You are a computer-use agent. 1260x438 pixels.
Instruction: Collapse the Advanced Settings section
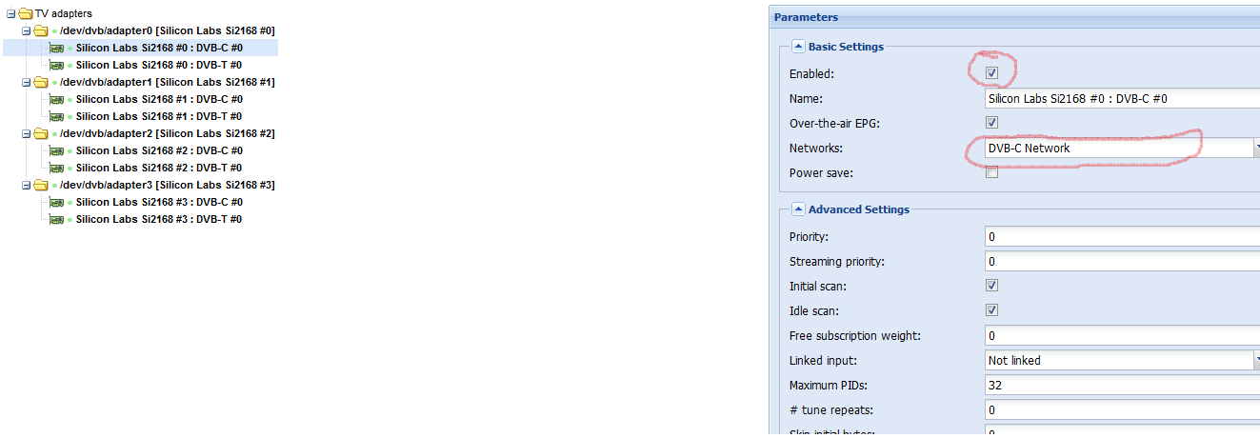click(797, 209)
